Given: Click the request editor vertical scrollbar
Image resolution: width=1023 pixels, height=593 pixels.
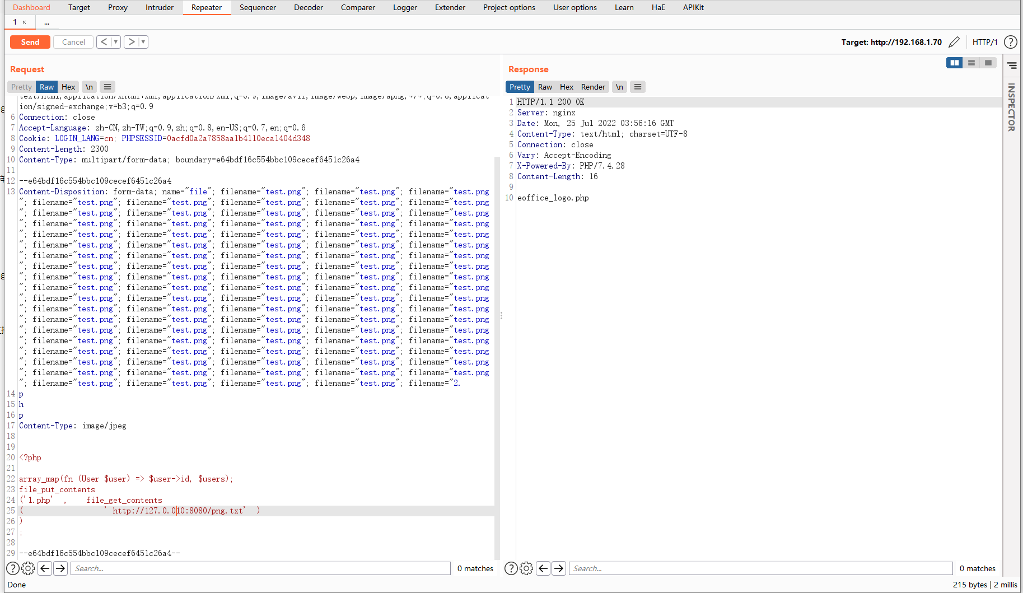Looking at the screenshot, I should coord(497,358).
